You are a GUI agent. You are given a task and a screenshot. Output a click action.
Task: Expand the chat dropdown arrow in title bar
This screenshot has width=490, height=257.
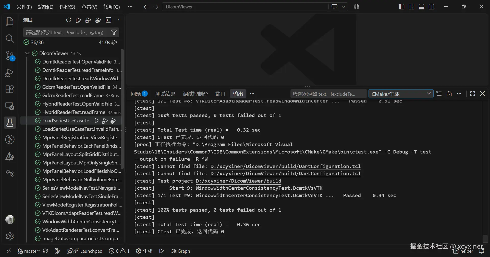tap(344, 7)
